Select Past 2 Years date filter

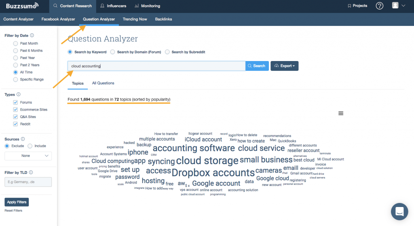point(16,65)
